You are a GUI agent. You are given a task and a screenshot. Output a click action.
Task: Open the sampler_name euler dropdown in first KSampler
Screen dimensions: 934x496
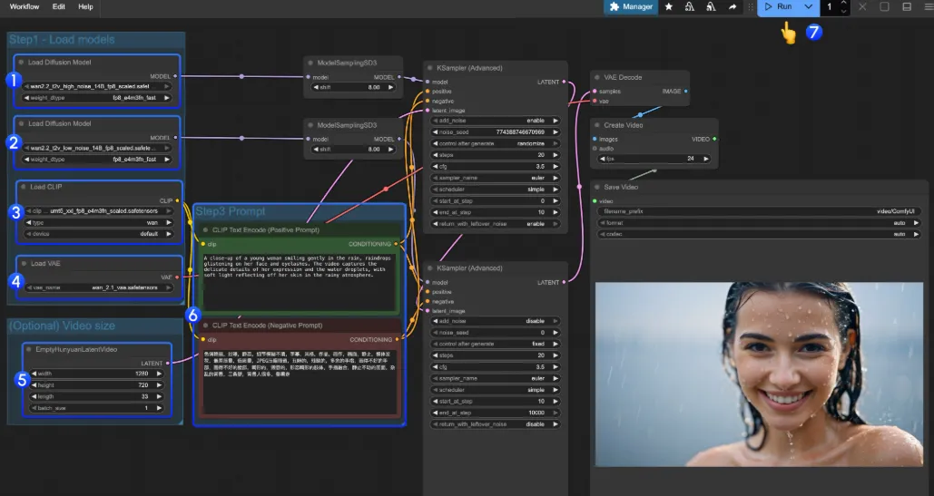(x=496, y=178)
